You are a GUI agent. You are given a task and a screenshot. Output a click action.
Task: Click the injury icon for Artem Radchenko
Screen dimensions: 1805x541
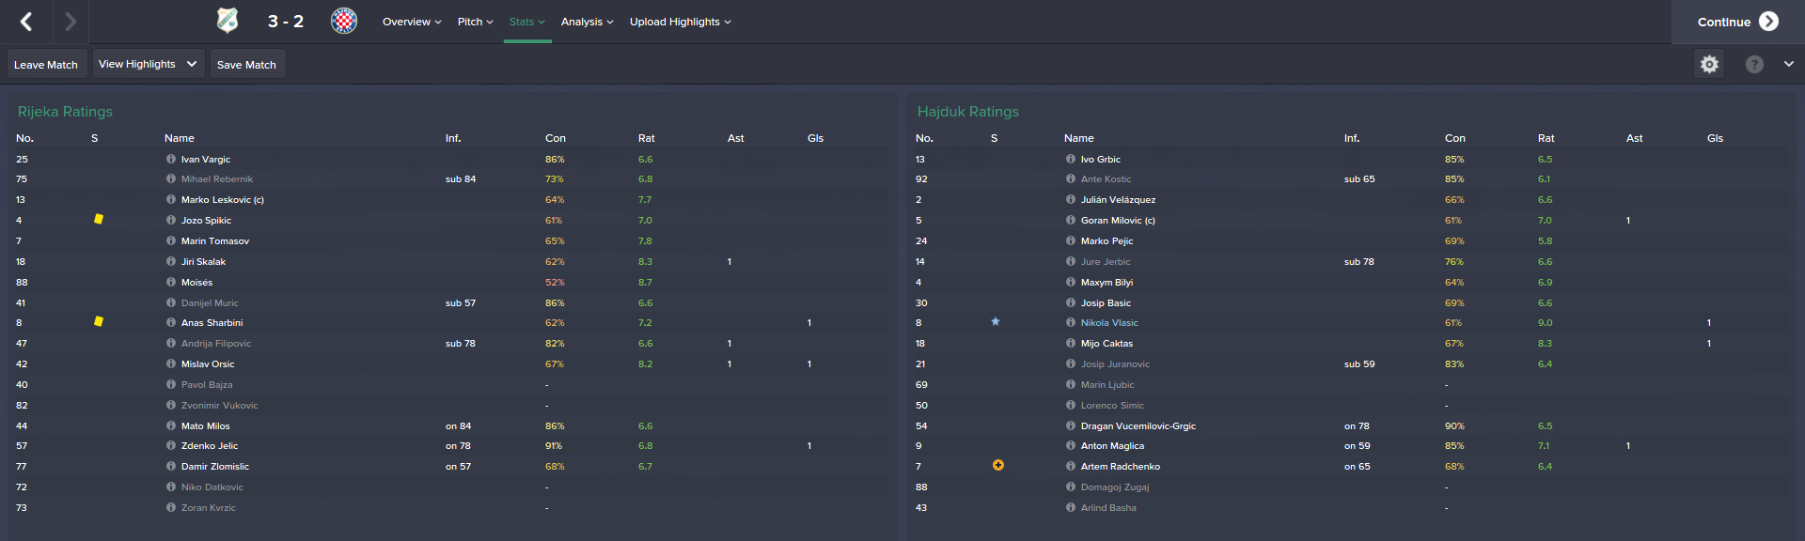(x=998, y=465)
